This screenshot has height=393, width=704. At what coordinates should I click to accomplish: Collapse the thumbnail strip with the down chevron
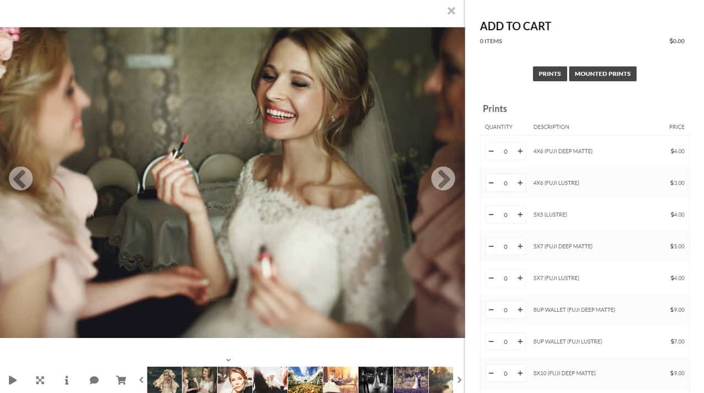(x=228, y=360)
